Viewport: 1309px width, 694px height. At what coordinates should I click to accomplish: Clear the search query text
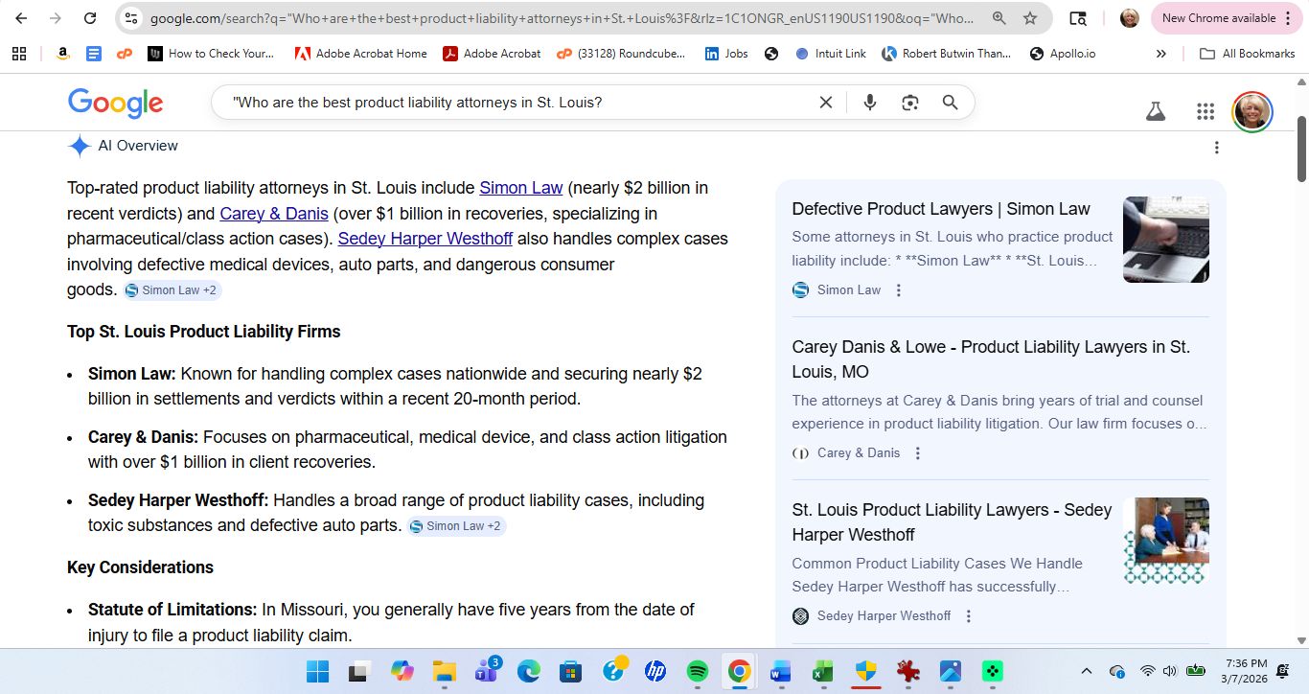pyautogui.click(x=825, y=103)
